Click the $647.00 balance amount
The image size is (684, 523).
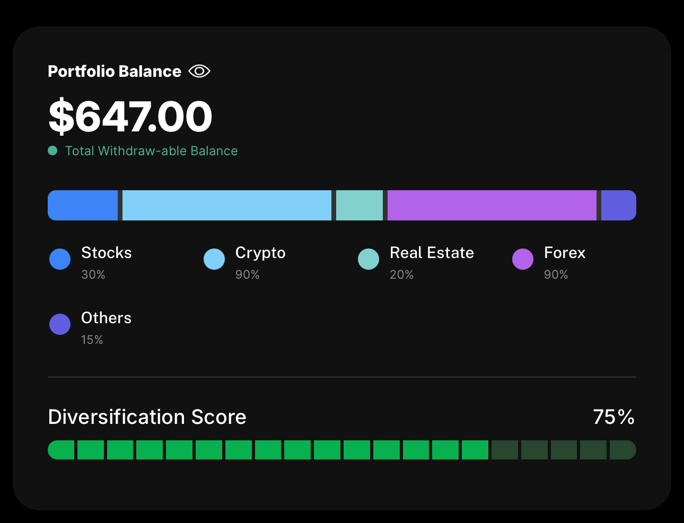pos(130,116)
